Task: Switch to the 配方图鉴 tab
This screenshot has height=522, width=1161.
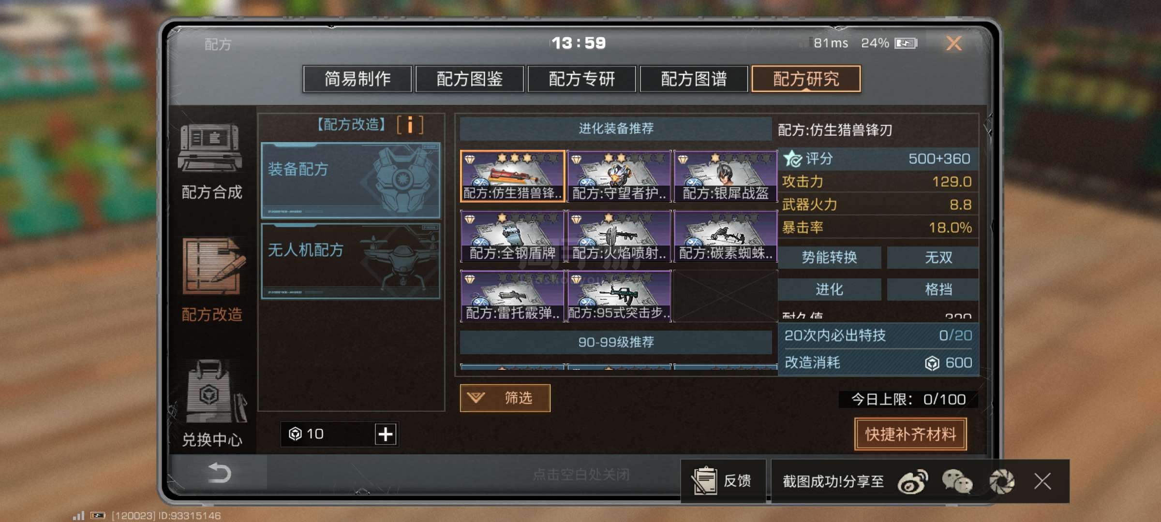Action: point(469,79)
